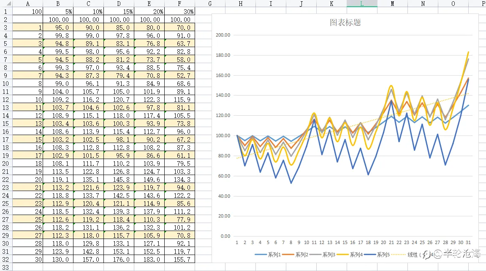Screen dimensions: 486x271
Task: Click cell B2 with value 100.00
Action: coord(58,19)
